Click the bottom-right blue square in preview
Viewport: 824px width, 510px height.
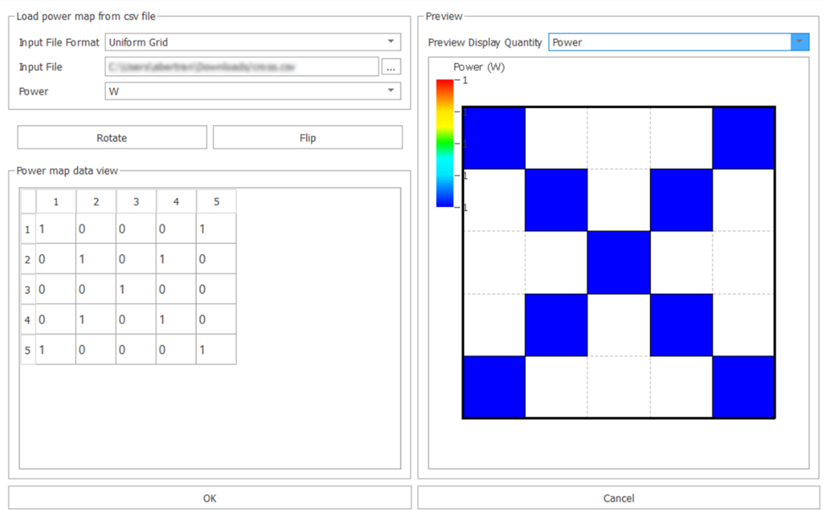click(744, 386)
